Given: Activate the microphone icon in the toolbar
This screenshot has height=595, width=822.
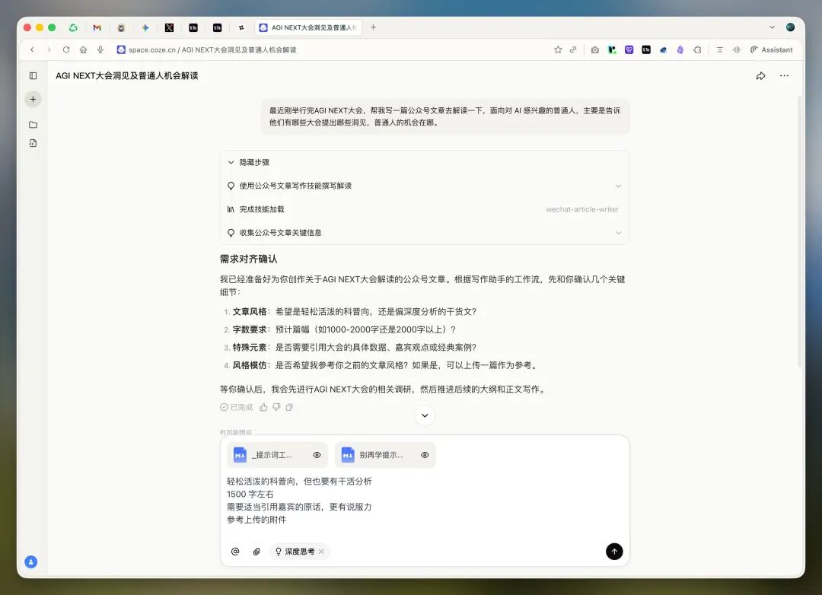Looking at the screenshot, I should click(100, 49).
